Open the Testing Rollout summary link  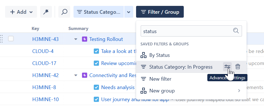(106, 39)
